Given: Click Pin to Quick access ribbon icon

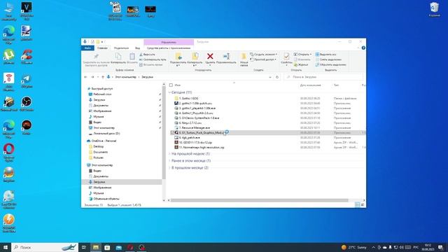Looking at the screenshot, I should [96, 56].
